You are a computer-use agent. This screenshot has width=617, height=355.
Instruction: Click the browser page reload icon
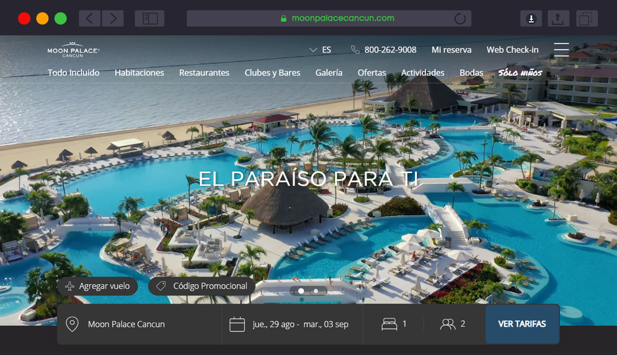tap(460, 19)
